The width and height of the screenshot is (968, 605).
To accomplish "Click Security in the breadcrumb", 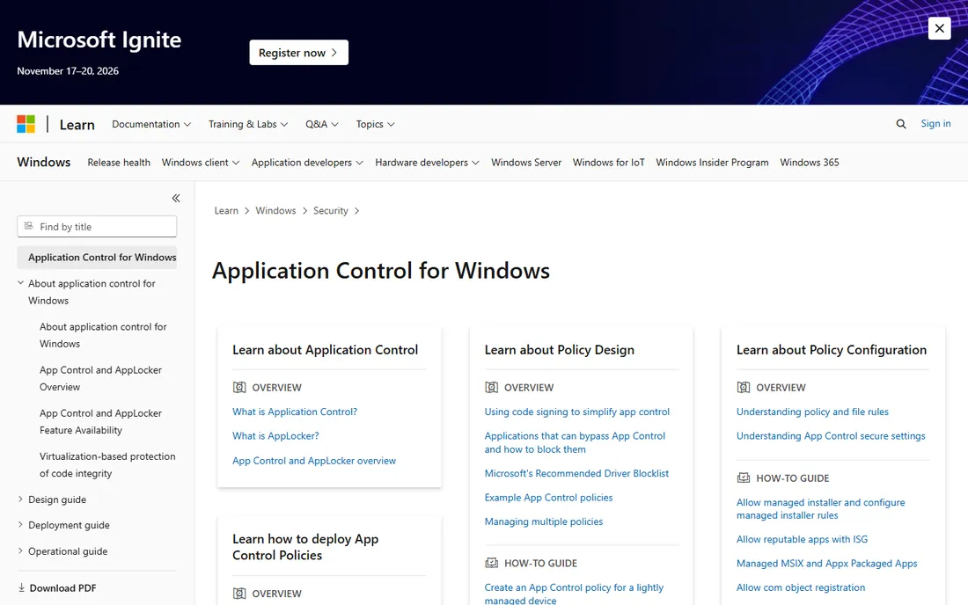I will (x=330, y=210).
